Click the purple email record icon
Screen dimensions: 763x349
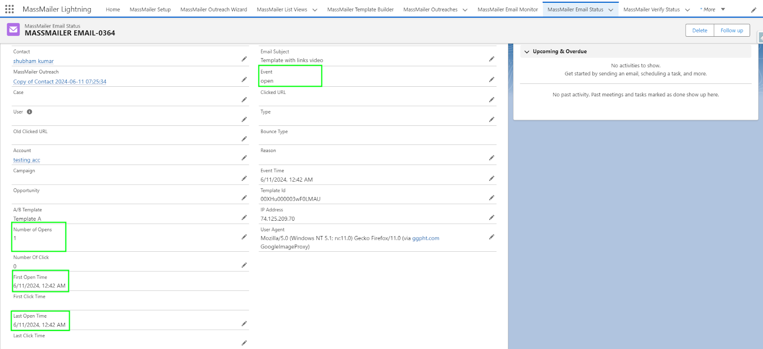coord(13,30)
